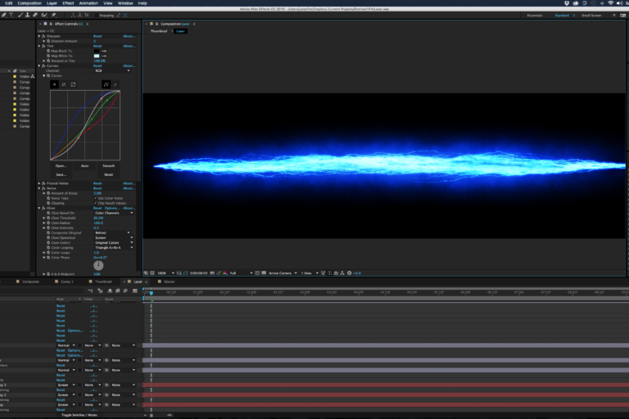Click the Map White To color swatch
Image resolution: width=629 pixels, height=419 pixels.
click(96, 56)
